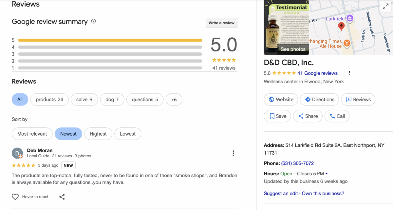The width and height of the screenshot is (393, 210).
Task: Click the Write a review button
Action: tap(221, 23)
